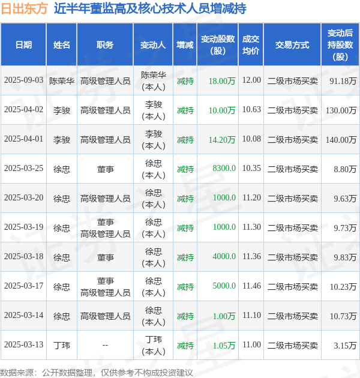Viewport: 360px width, 378px height.
Task: Click the 董事 高级管理人员 cell in the 2025-03-17 row
Action: coord(105,287)
